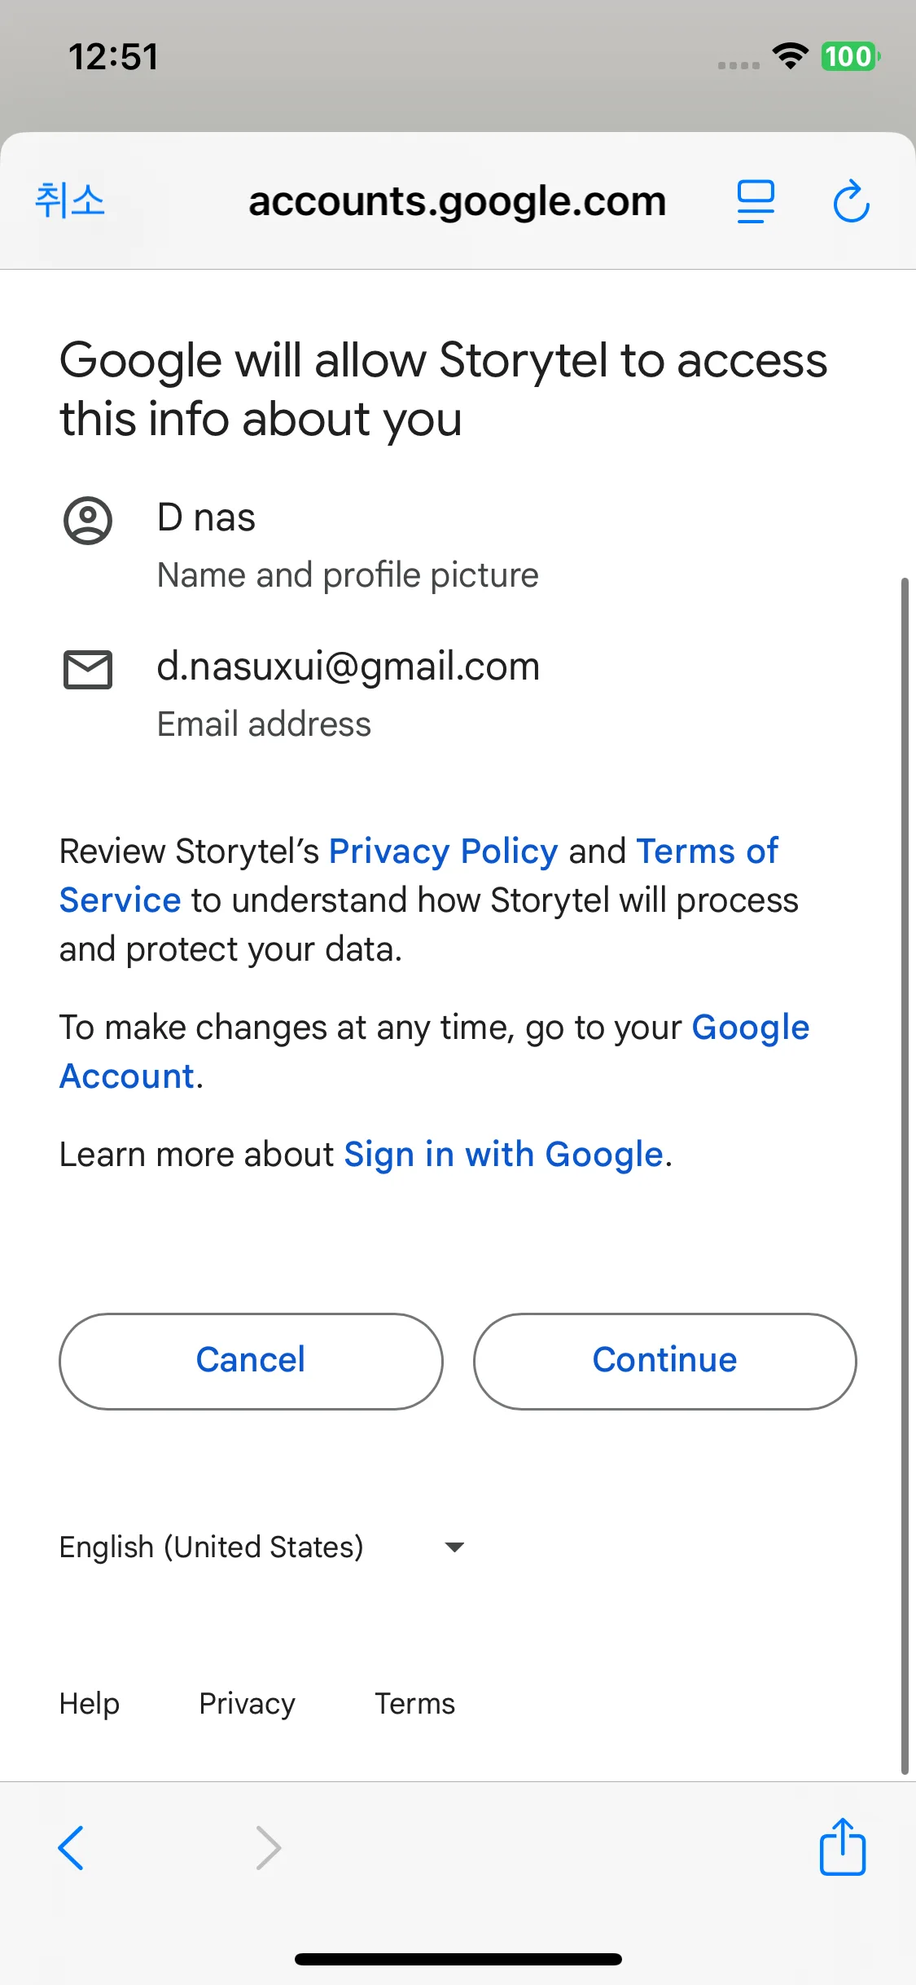Image resolution: width=916 pixels, height=1985 pixels.
Task: Tap the browser back arrow
Action: (71, 1847)
